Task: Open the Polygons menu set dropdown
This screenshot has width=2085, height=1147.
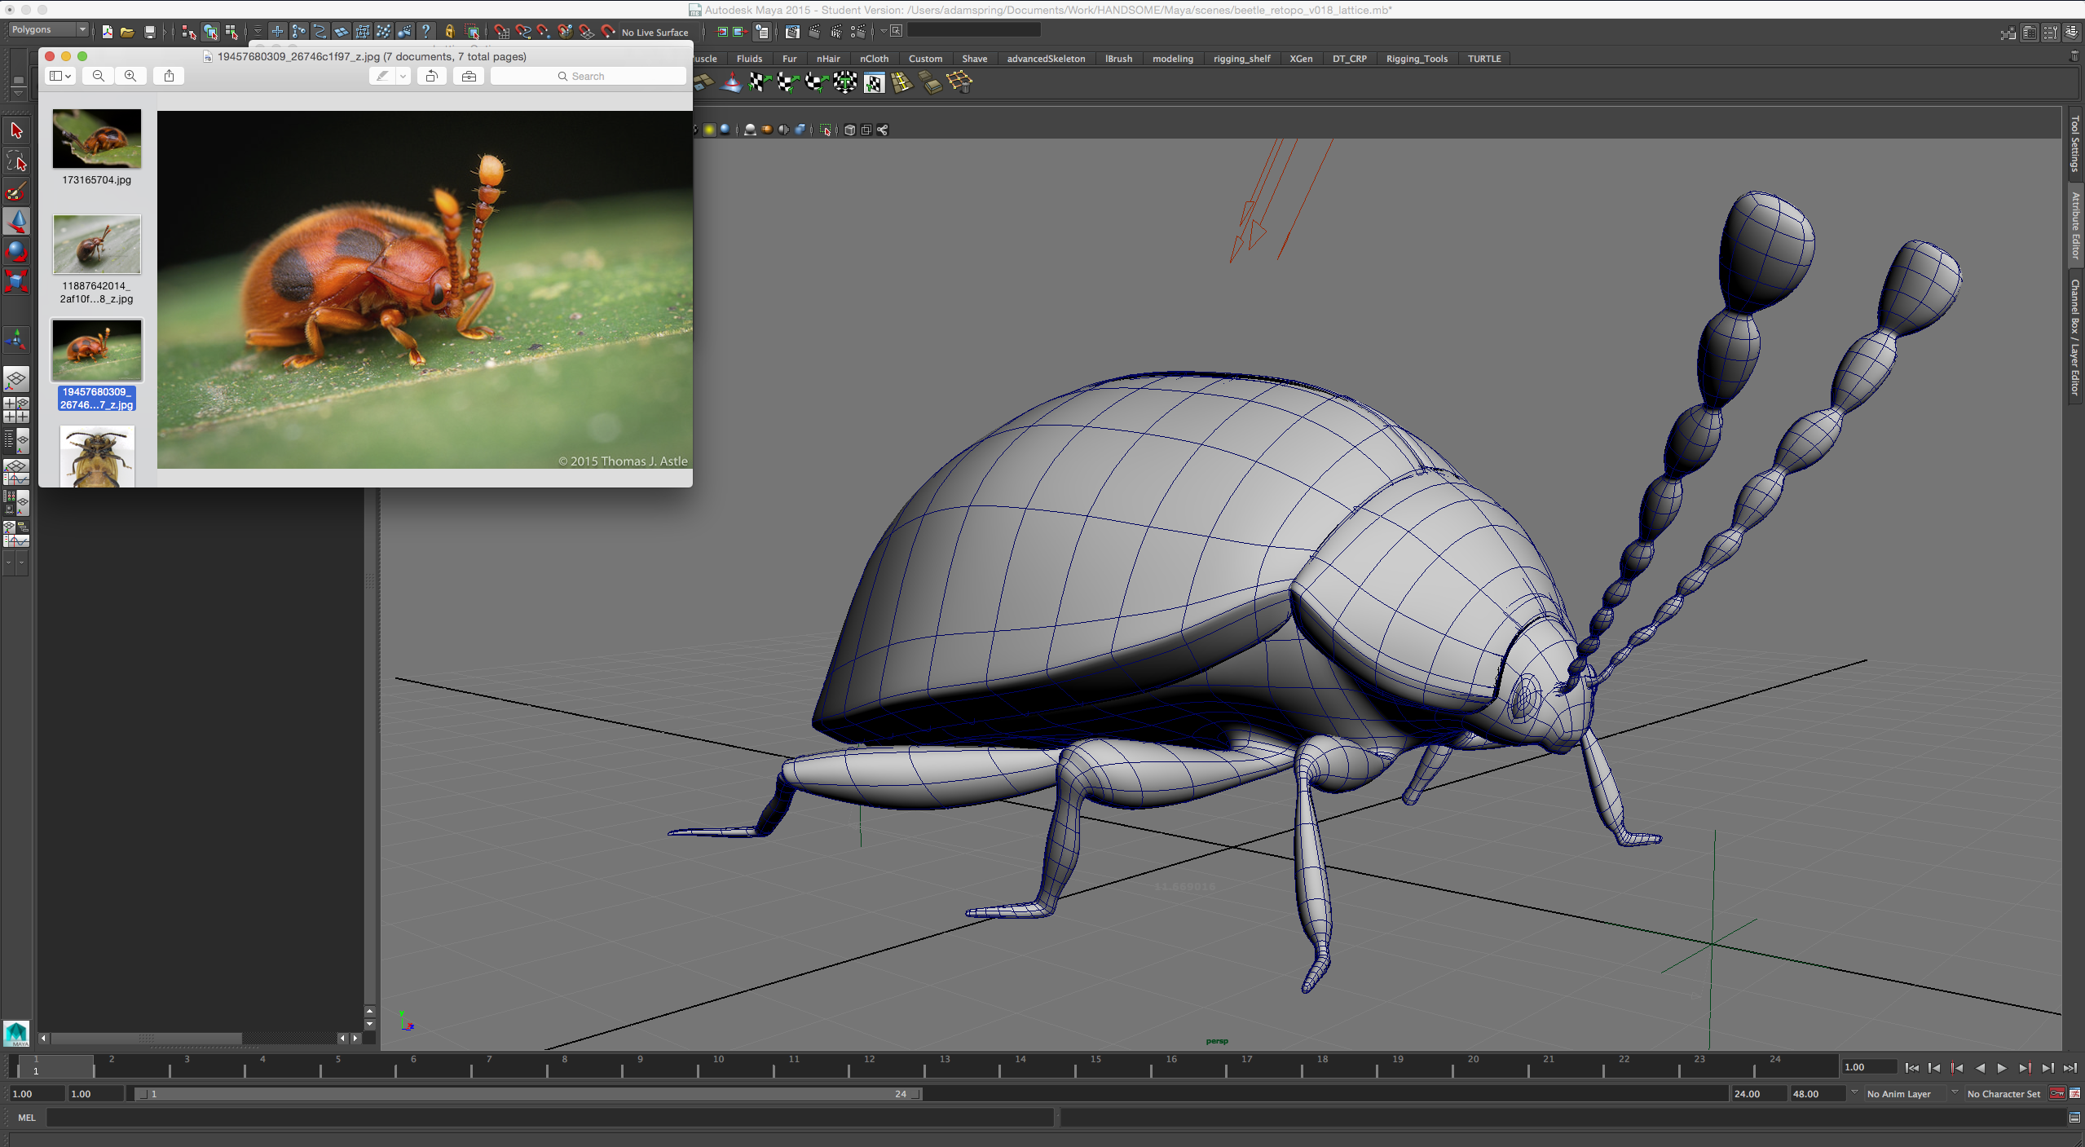Action: point(49,29)
